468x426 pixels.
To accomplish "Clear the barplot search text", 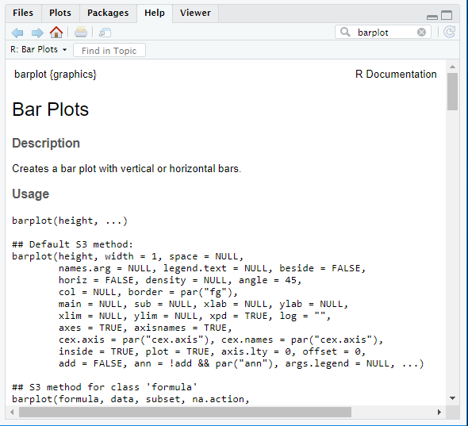I will click(421, 32).
